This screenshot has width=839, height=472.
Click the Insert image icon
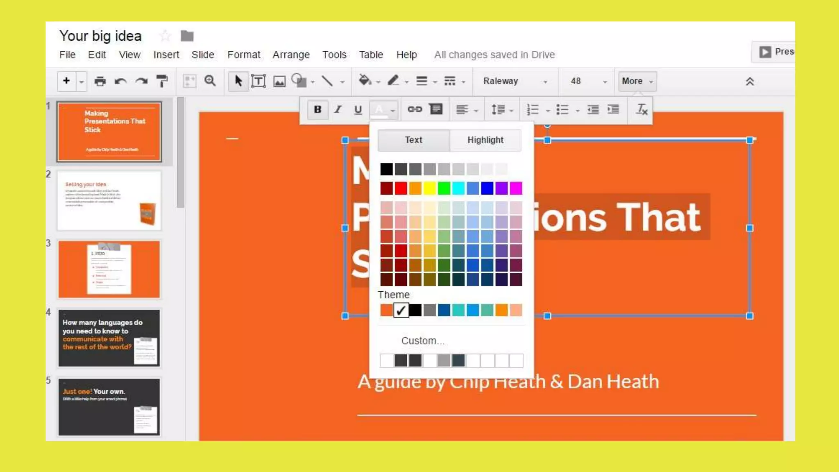(279, 81)
